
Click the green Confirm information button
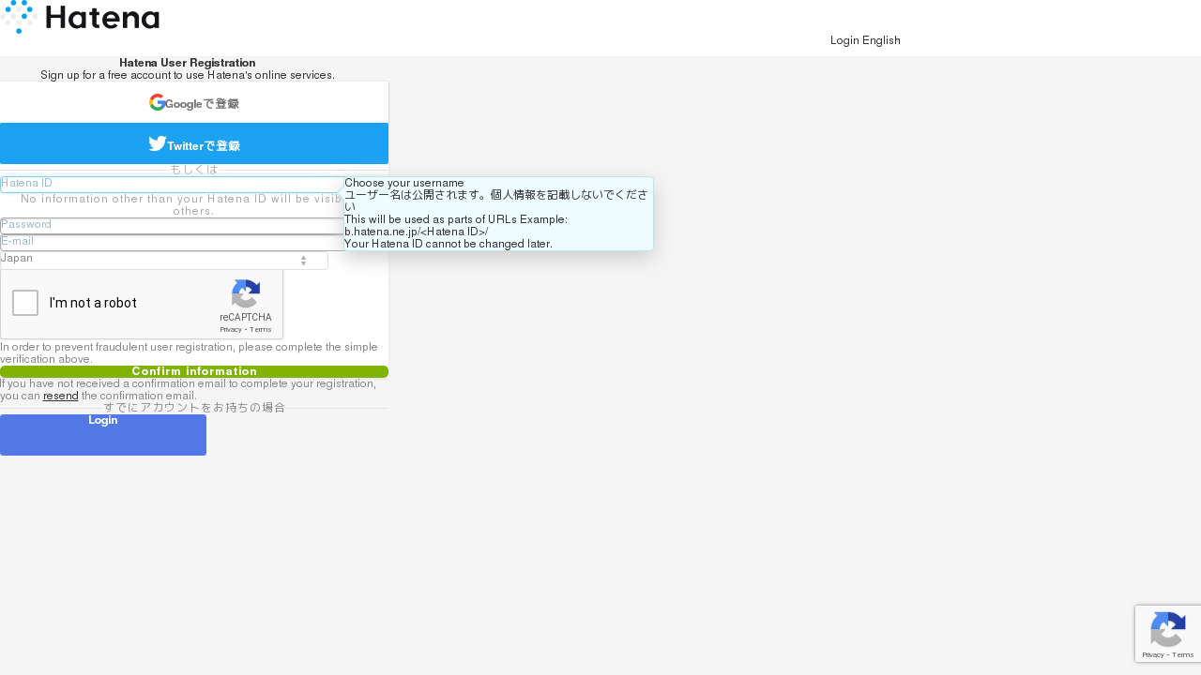click(194, 371)
